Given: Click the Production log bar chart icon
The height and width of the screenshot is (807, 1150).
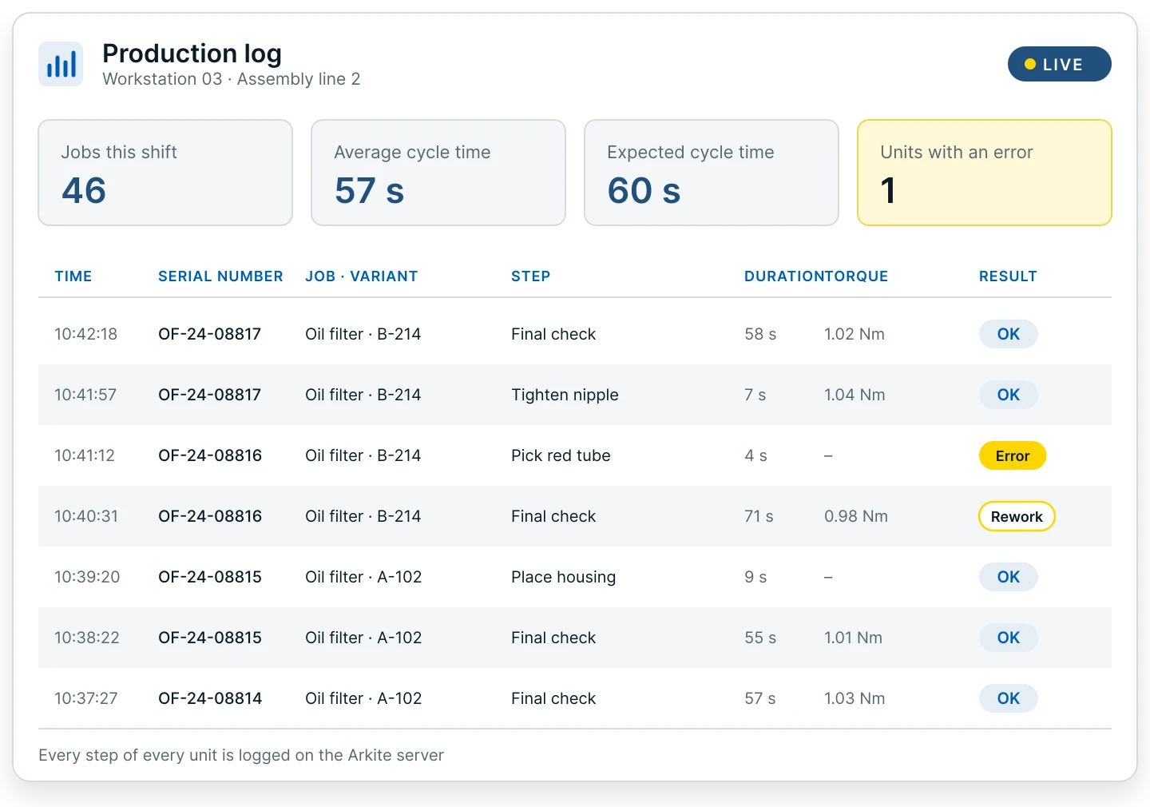Looking at the screenshot, I should click(61, 64).
